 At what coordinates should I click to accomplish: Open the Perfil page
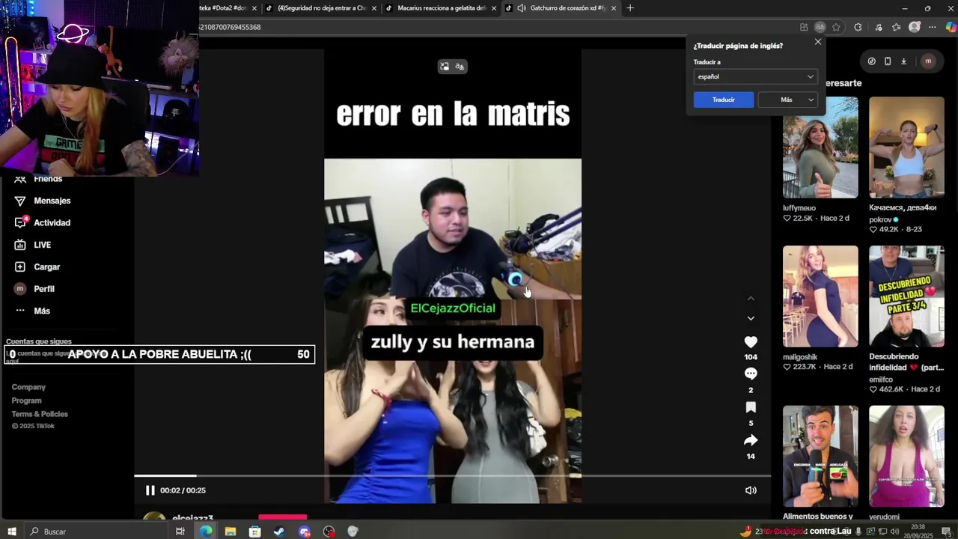tap(34, 289)
